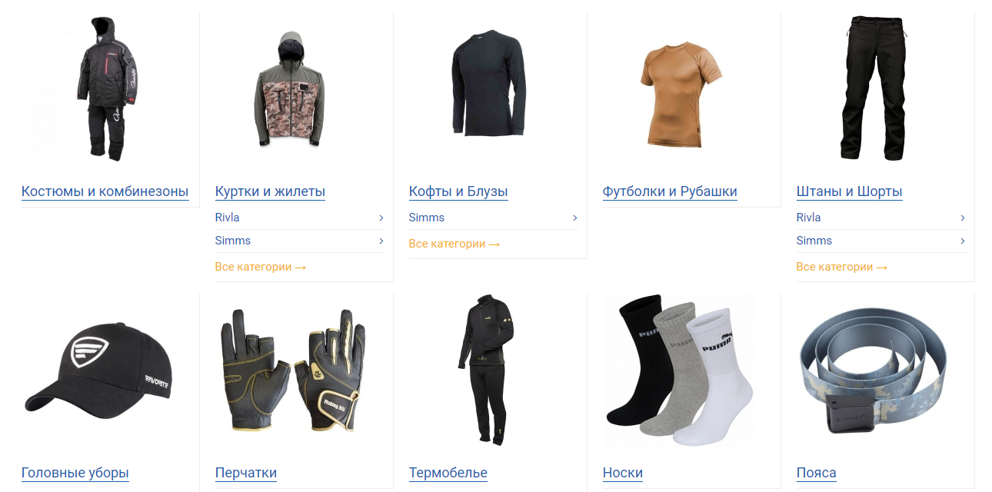992x492 pixels.
Task: Visit the Головные уборы category
Action: click(x=75, y=473)
